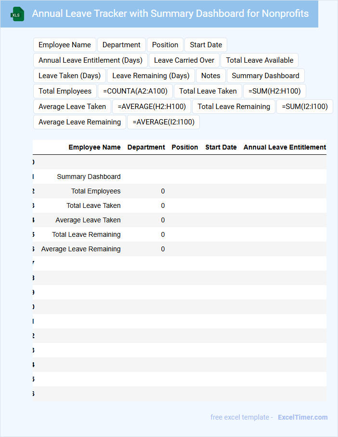
Task: Click the =COUNTA(A2:A100) formula tag
Action: (x=135, y=91)
